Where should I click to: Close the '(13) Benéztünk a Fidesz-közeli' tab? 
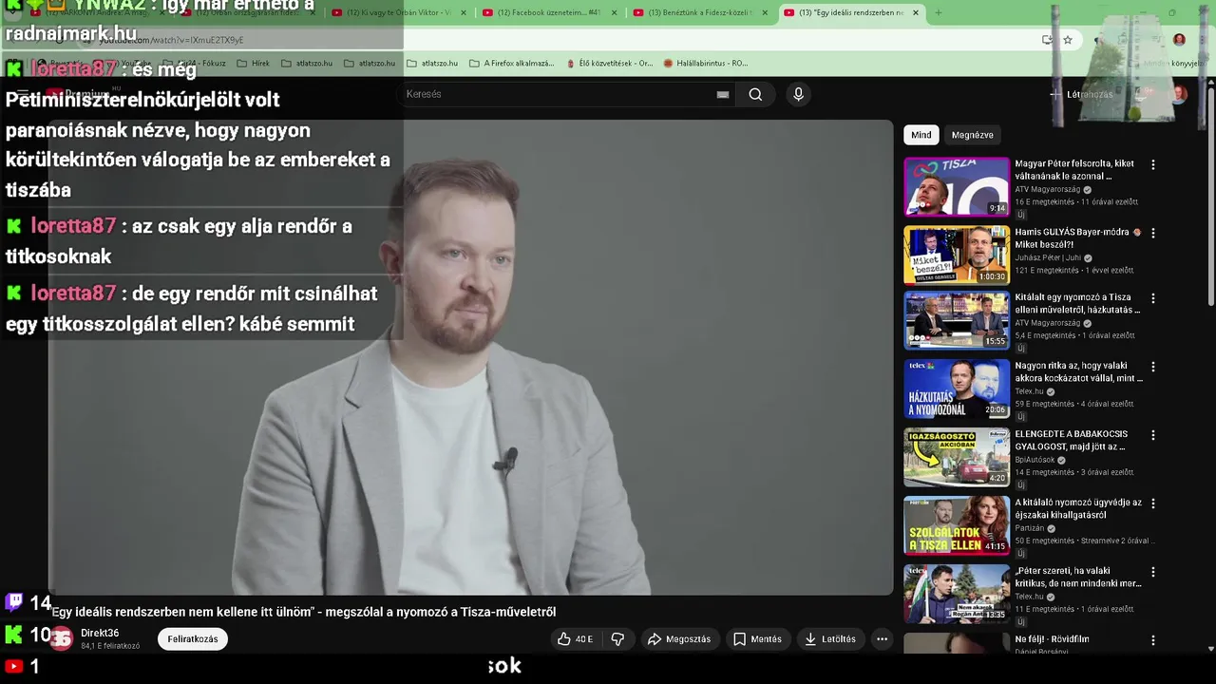tap(765, 12)
